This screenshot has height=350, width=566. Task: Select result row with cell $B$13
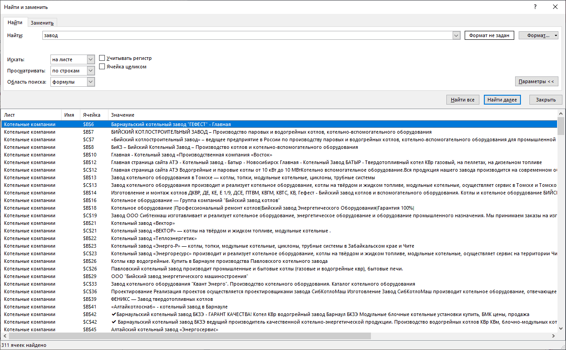(x=279, y=177)
